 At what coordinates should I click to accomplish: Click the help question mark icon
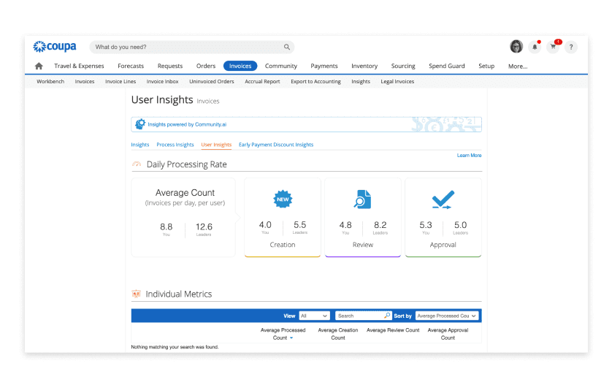pos(571,47)
